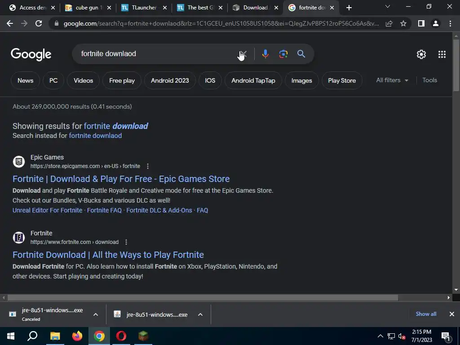The height and width of the screenshot is (345, 460).
Task: Show hidden system tray icons
Action: pyautogui.click(x=380, y=336)
